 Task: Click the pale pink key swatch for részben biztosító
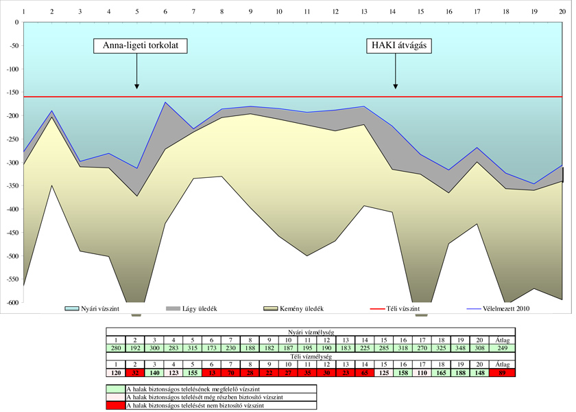116,397
